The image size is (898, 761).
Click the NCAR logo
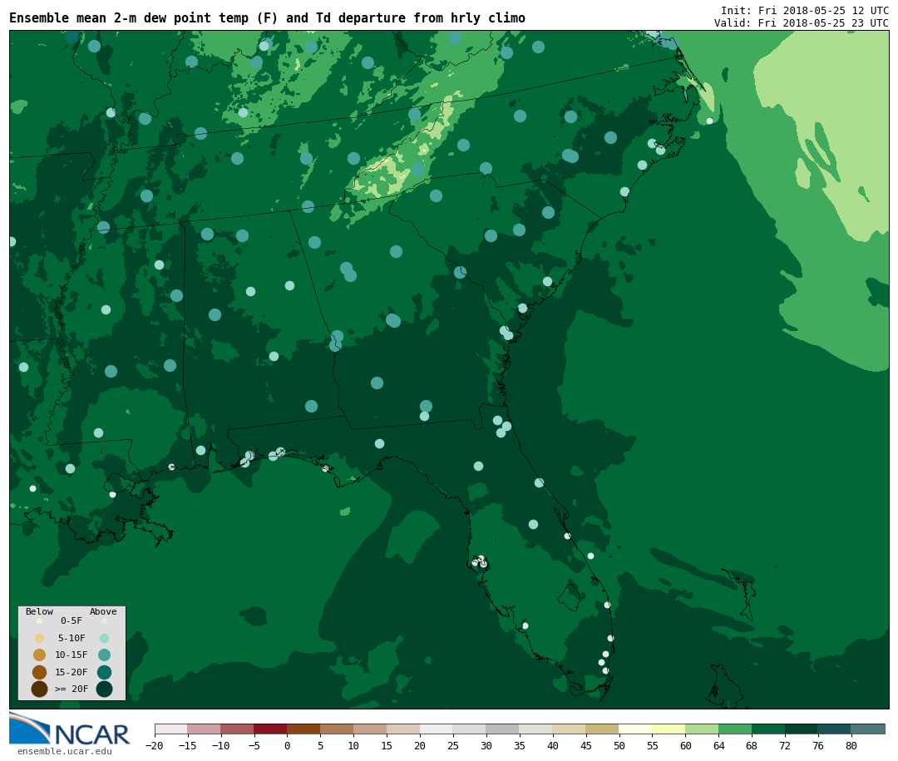point(69,729)
